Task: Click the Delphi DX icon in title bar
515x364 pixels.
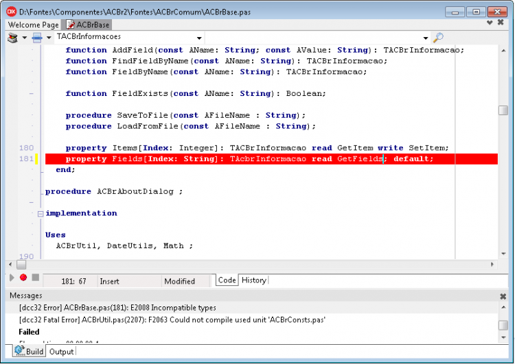Action: (12, 12)
